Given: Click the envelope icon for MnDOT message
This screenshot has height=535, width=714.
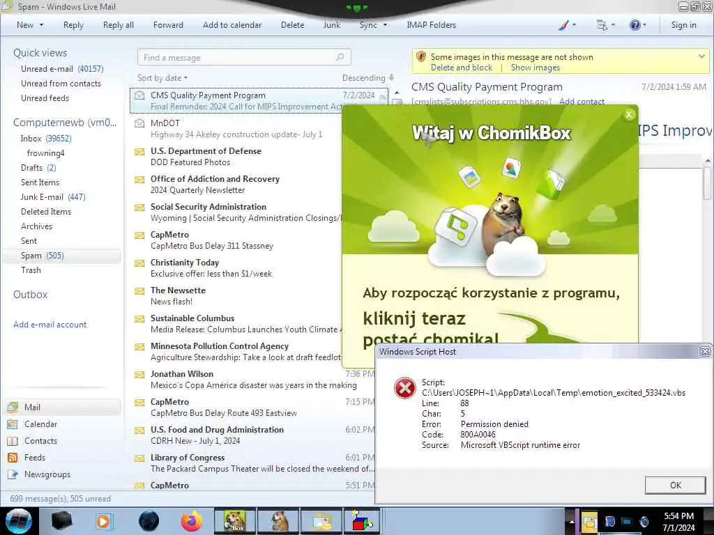Looking at the screenshot, I should (139, 123).
